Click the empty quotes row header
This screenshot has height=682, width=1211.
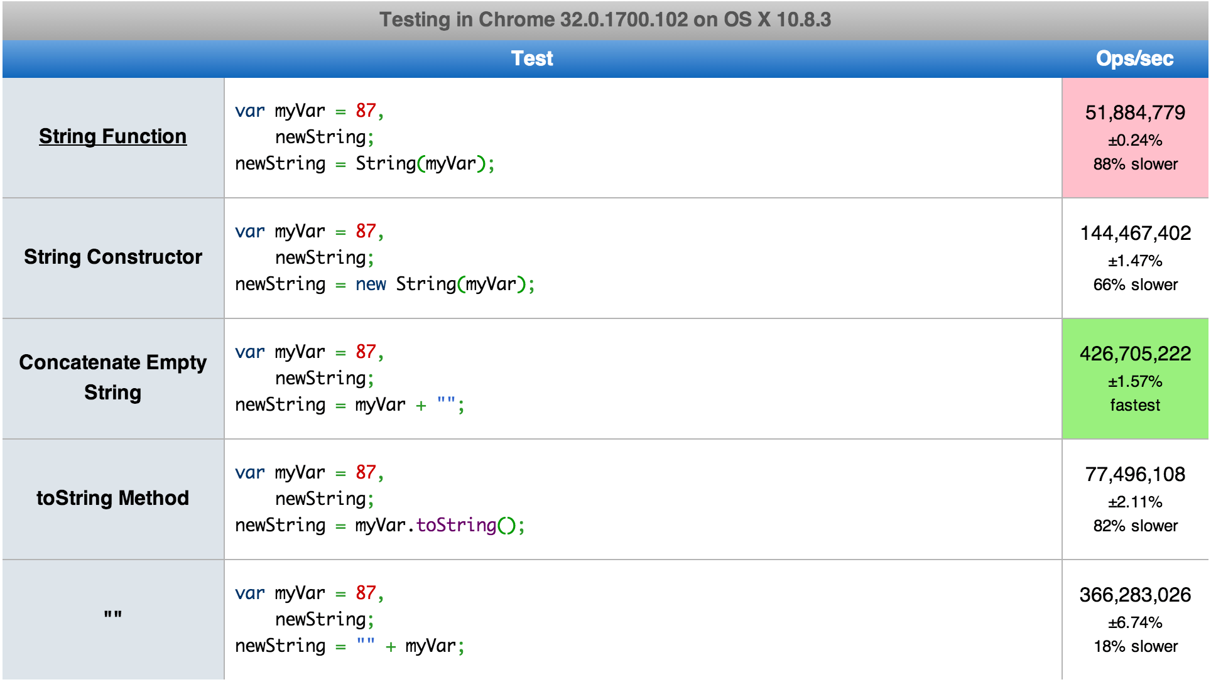point(113,617)
